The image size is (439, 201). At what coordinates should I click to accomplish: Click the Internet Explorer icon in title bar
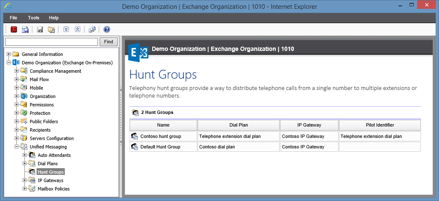click(x=8, y=5)
